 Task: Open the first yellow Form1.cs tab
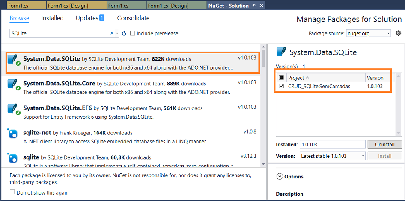pos(27,6)
